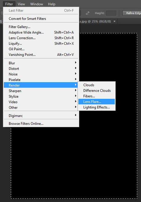Select Lens Flare filter

coord(97,102)
